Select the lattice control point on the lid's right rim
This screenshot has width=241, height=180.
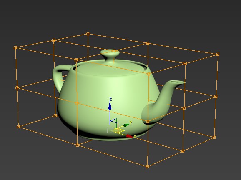(x=148, y=74)
